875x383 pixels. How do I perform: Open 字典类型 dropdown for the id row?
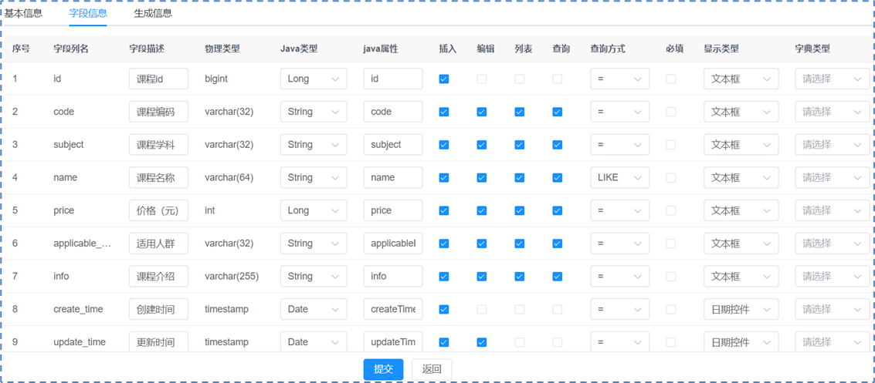pyautogui.click(x=831, y=79)
